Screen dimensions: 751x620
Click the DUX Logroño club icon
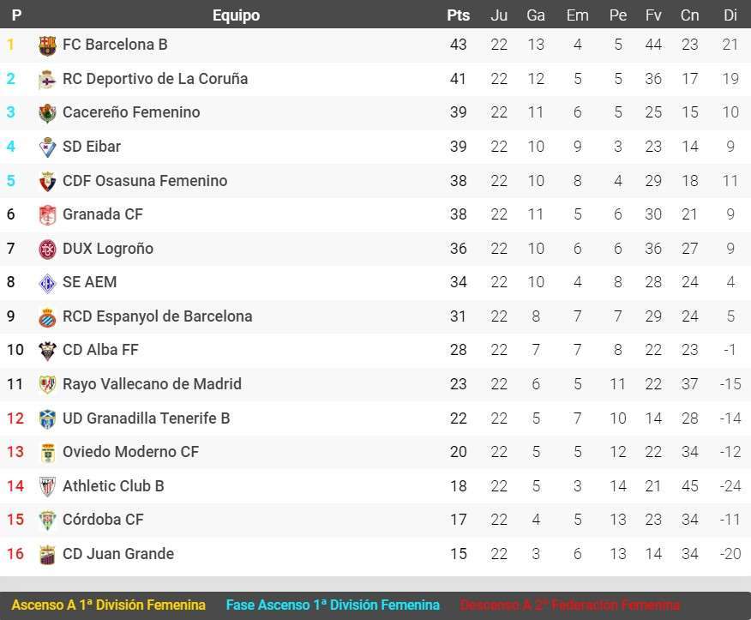point(47,248)
